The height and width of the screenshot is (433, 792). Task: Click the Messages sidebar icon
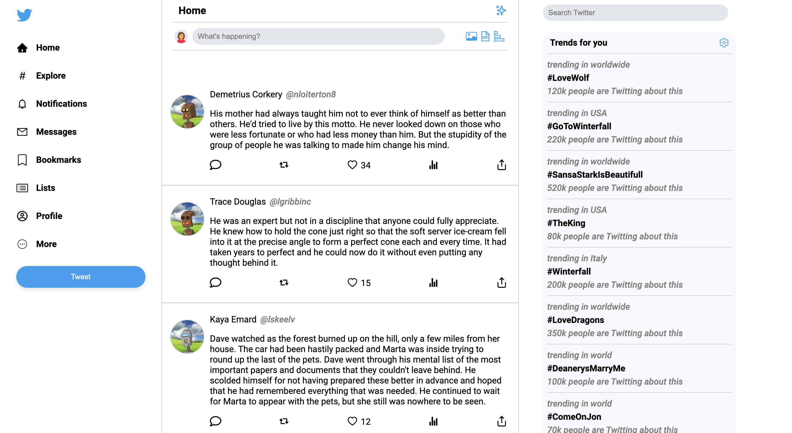point(21,132)
